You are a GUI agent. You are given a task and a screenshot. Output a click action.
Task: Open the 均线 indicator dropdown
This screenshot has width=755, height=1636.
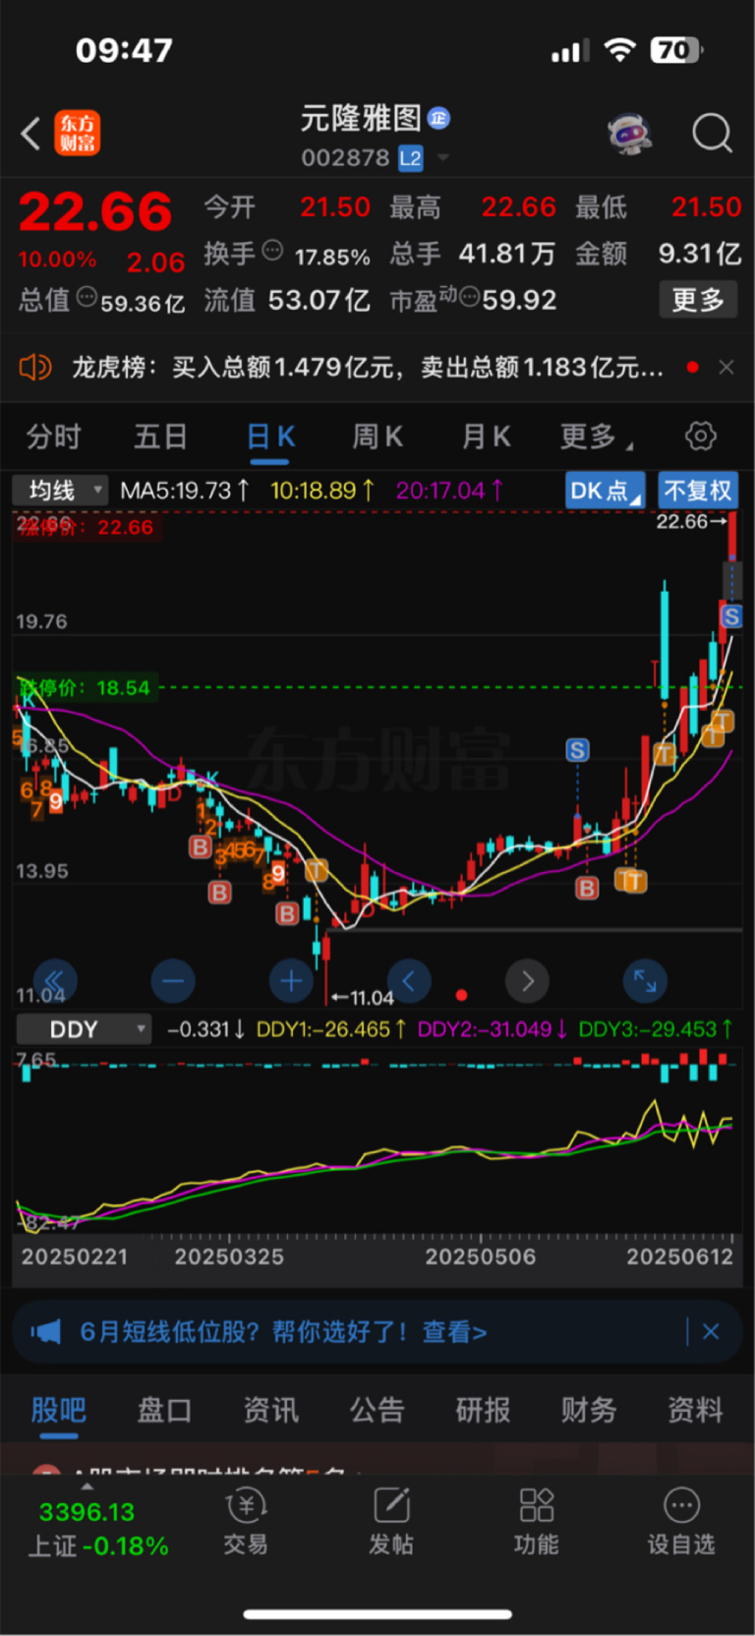click(x=60, y=490)
